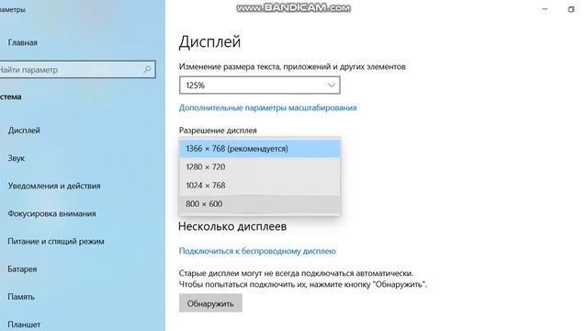
Task: Go to Главная in the sidebar
Action: (x=22, y=42)
